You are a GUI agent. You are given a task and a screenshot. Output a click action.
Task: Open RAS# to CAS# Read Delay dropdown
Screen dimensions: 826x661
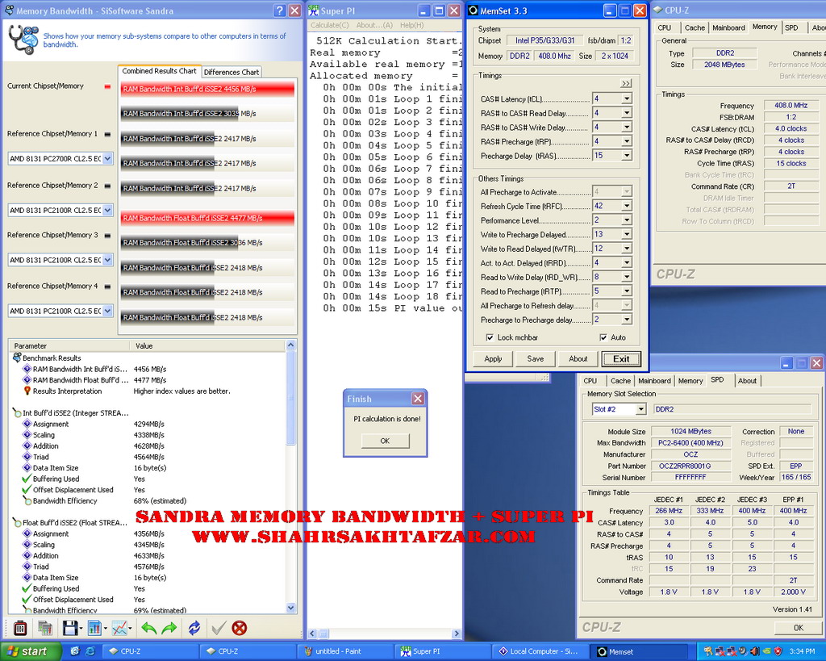pos(626,113)
